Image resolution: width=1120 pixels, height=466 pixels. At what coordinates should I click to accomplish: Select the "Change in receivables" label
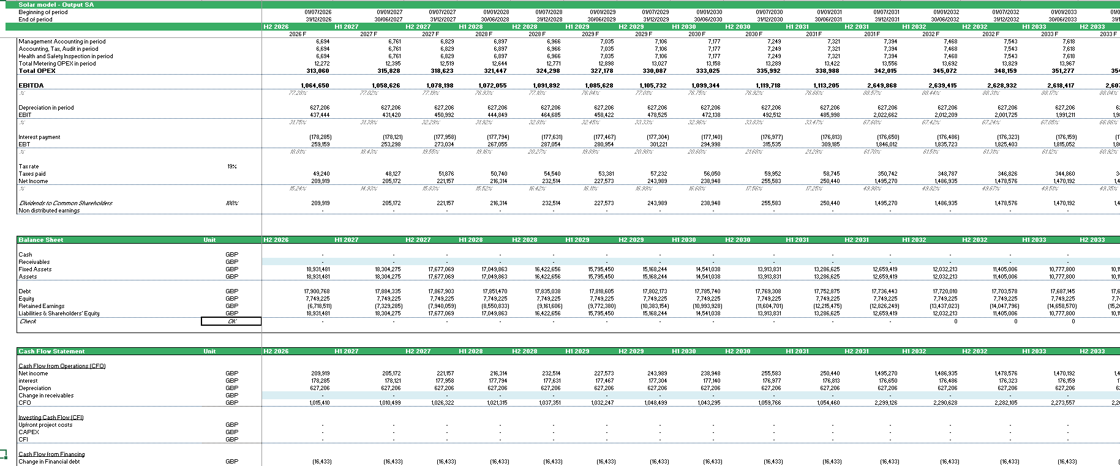tap(46, 396)
